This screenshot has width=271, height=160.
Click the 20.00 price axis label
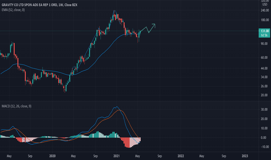pyautogui.click(x=264, y=95)
